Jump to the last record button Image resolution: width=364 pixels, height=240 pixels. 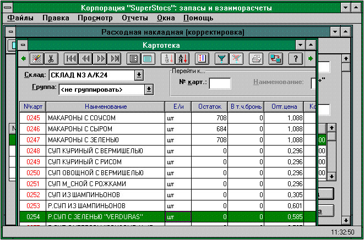[114, 59]
